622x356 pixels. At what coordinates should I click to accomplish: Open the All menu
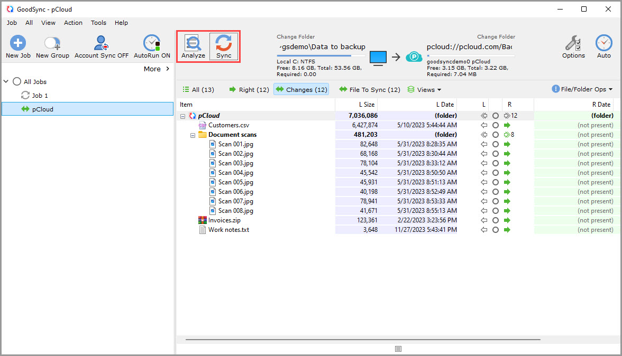tap(29, 23)
